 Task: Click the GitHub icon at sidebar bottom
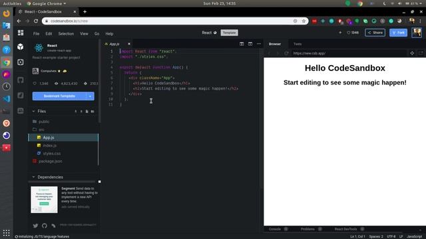coord(45,226)
